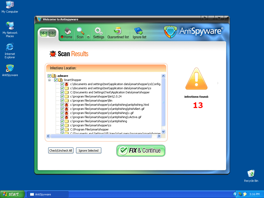Collapse the SmartShopper tree branch
264x198 pixels.
pyautogui.click(x=49, y=80)
